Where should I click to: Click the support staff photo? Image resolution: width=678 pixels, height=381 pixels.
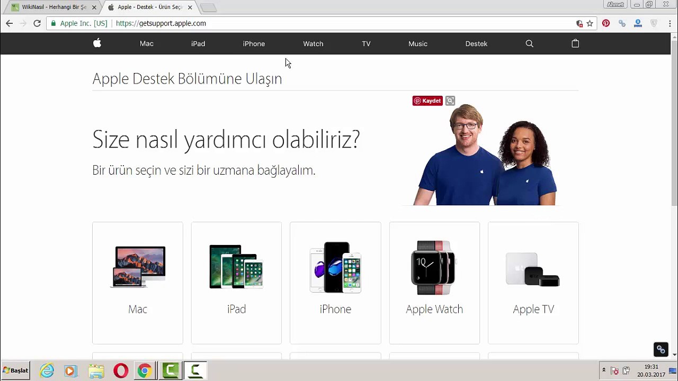[485, 155]
